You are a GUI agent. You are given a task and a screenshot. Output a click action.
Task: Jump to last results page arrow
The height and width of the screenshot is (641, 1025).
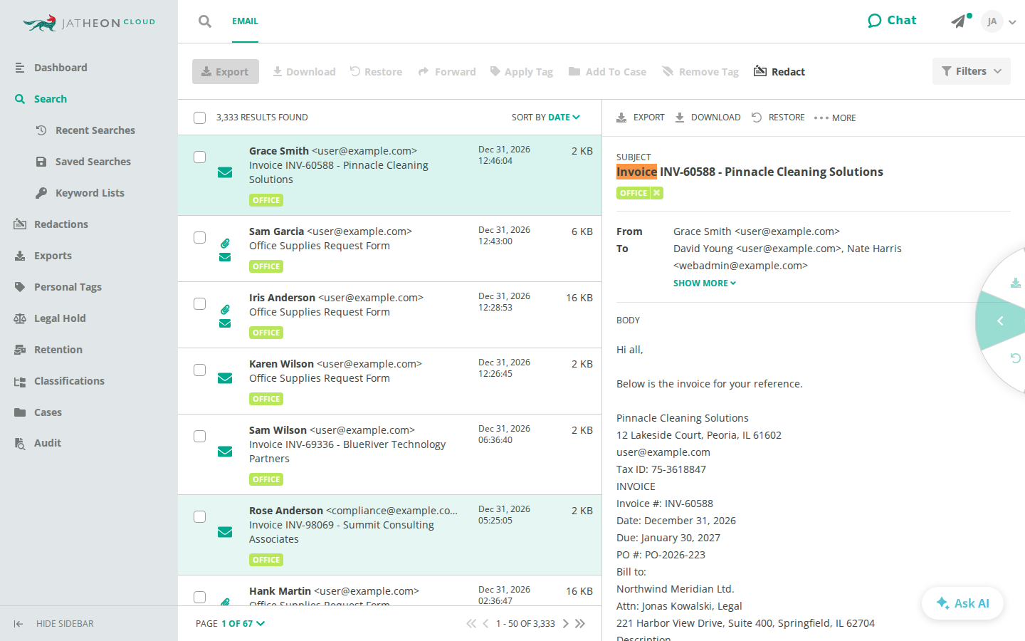click(580, 624)
